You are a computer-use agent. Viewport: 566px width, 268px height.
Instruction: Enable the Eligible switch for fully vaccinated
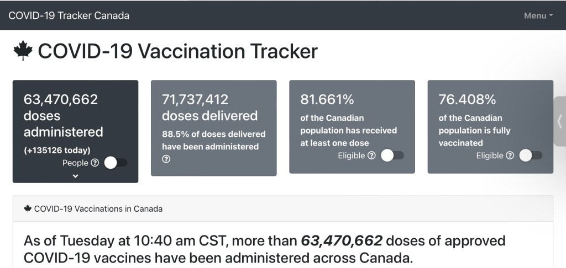(x=530, y=156)
